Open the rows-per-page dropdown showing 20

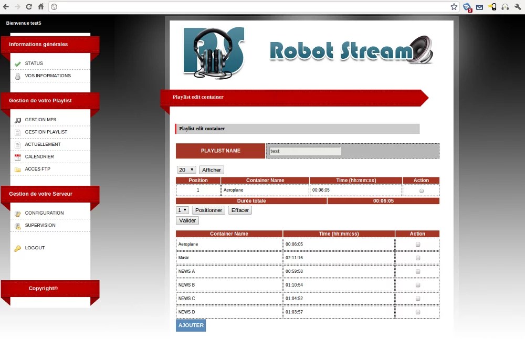[186, 170]
